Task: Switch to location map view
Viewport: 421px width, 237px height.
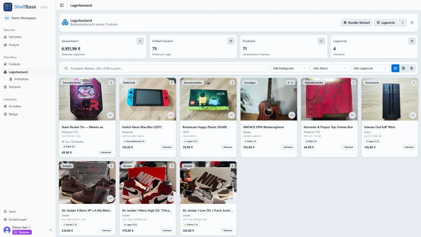Action: [411, 68]
